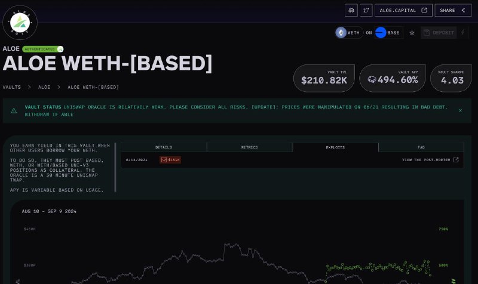Visit the ALOE.CAPITAL external site
This screenshot has height=284, width=478.
click(403, 10)
